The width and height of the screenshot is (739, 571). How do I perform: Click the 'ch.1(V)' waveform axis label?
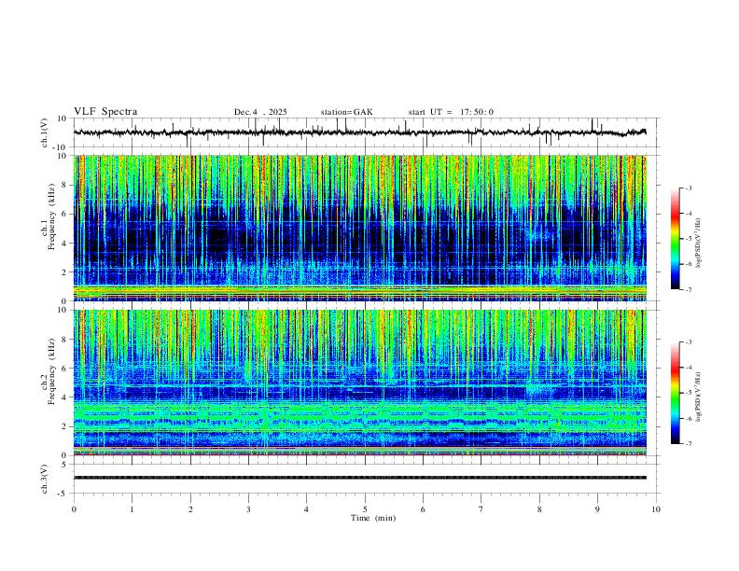45,132
